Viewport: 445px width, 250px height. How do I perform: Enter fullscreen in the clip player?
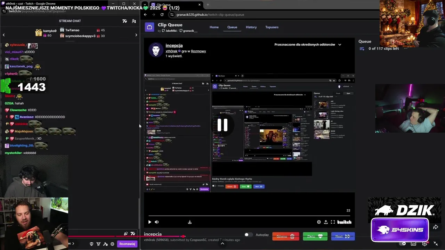click(333, 222)
